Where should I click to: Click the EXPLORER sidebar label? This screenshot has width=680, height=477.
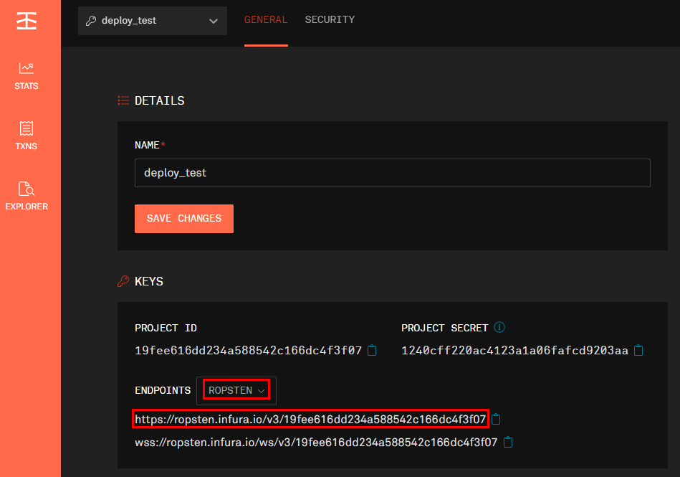[x=27, y=207]
